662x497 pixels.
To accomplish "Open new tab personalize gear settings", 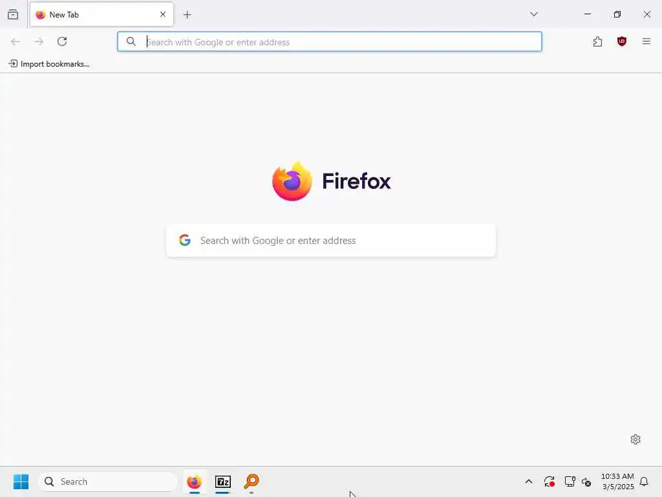I will coord(635,439).
